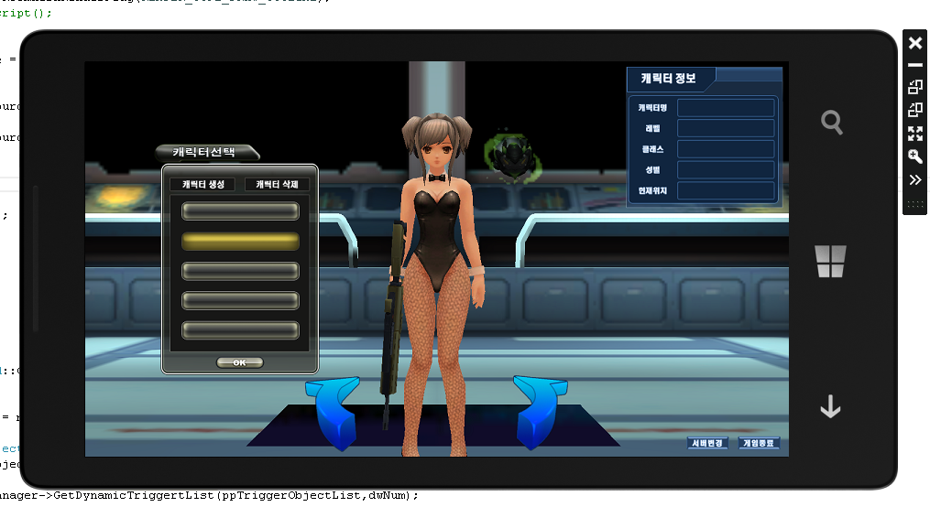Open the emulator zoom magnifier tool
Screen dimensions: 930x507
(914, 156)
